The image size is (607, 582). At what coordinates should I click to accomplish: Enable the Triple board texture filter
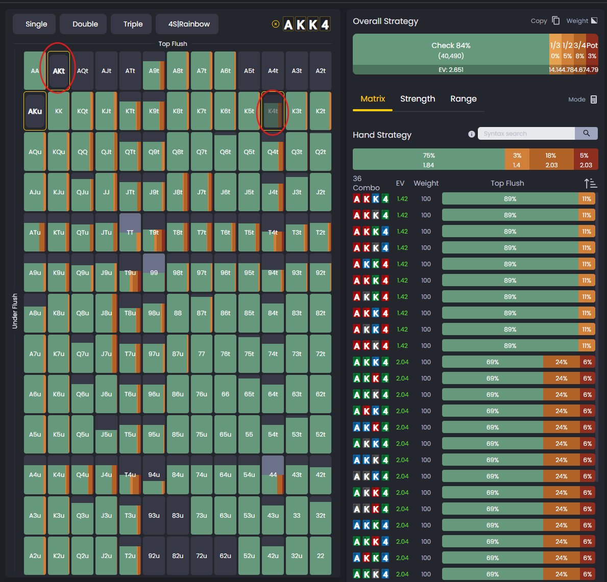click(x=131, y=24)
